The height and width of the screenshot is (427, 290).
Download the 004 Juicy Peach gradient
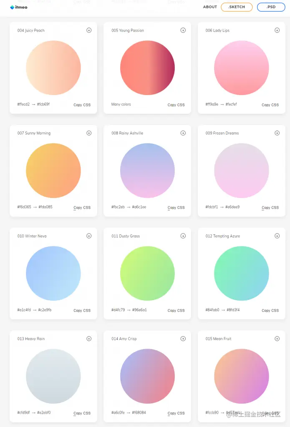89,30
